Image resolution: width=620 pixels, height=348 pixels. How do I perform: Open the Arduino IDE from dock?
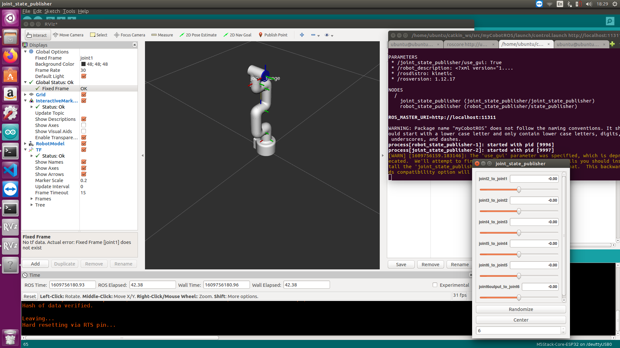pyautogui.click(x=10, y=132)
